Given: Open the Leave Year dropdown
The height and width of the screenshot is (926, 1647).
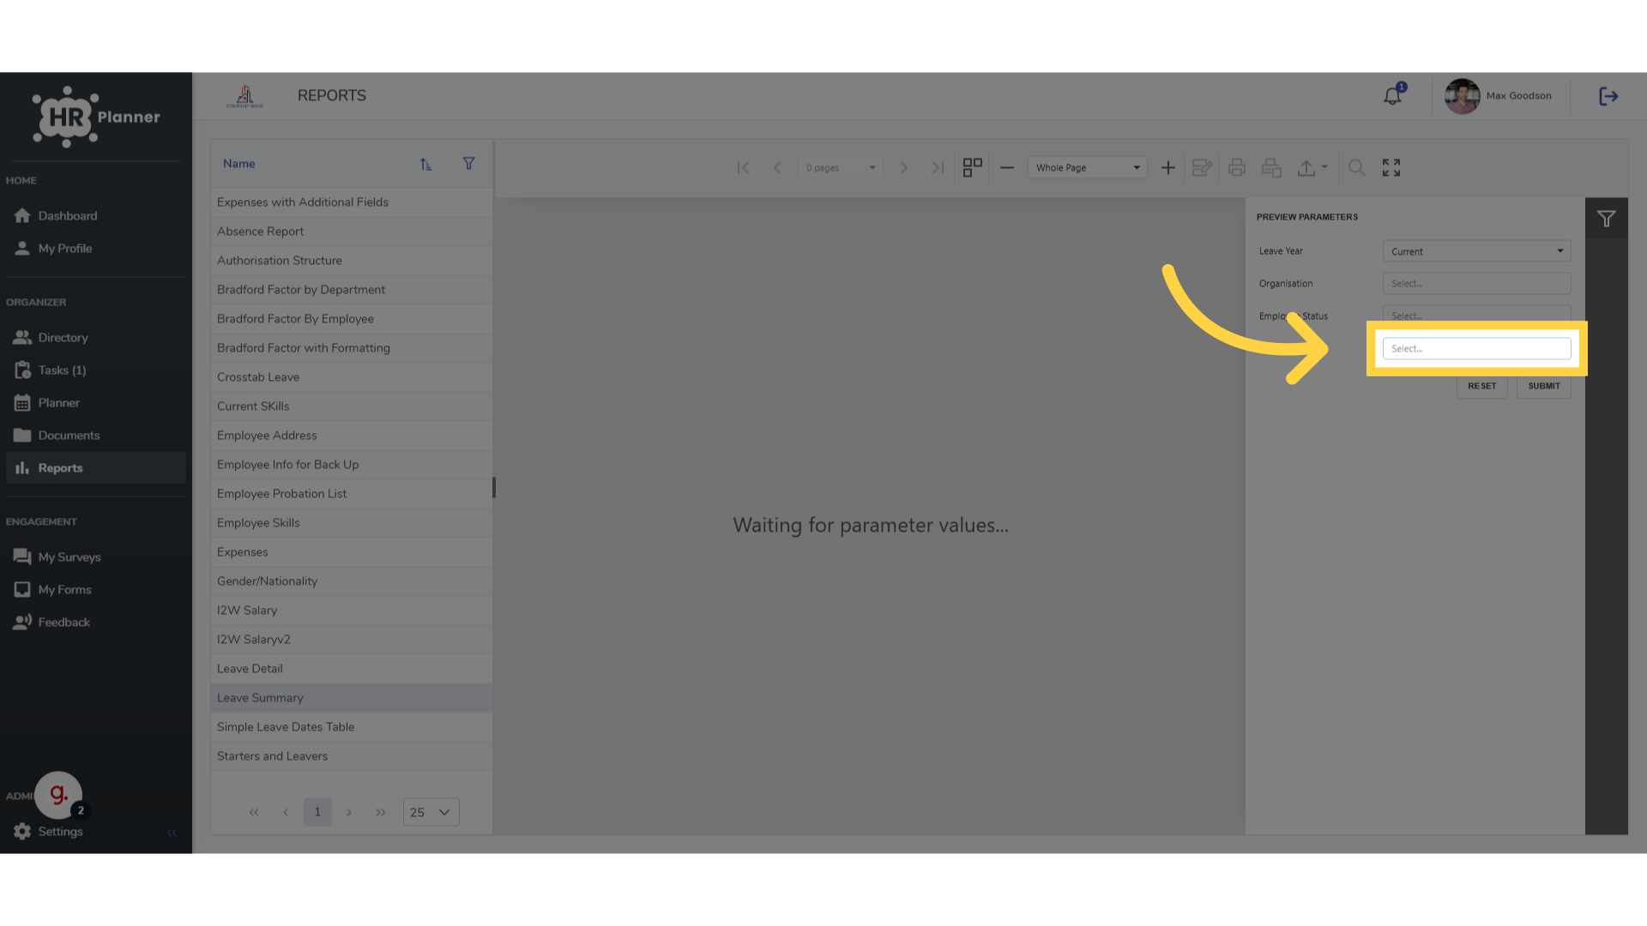Looking at the screenshot, I should pos(1476,251).
